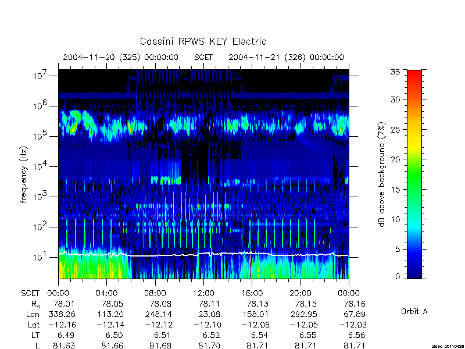Click the LT value '6.52'
This screenshot has height=349, width=465.
coord(211,335)
